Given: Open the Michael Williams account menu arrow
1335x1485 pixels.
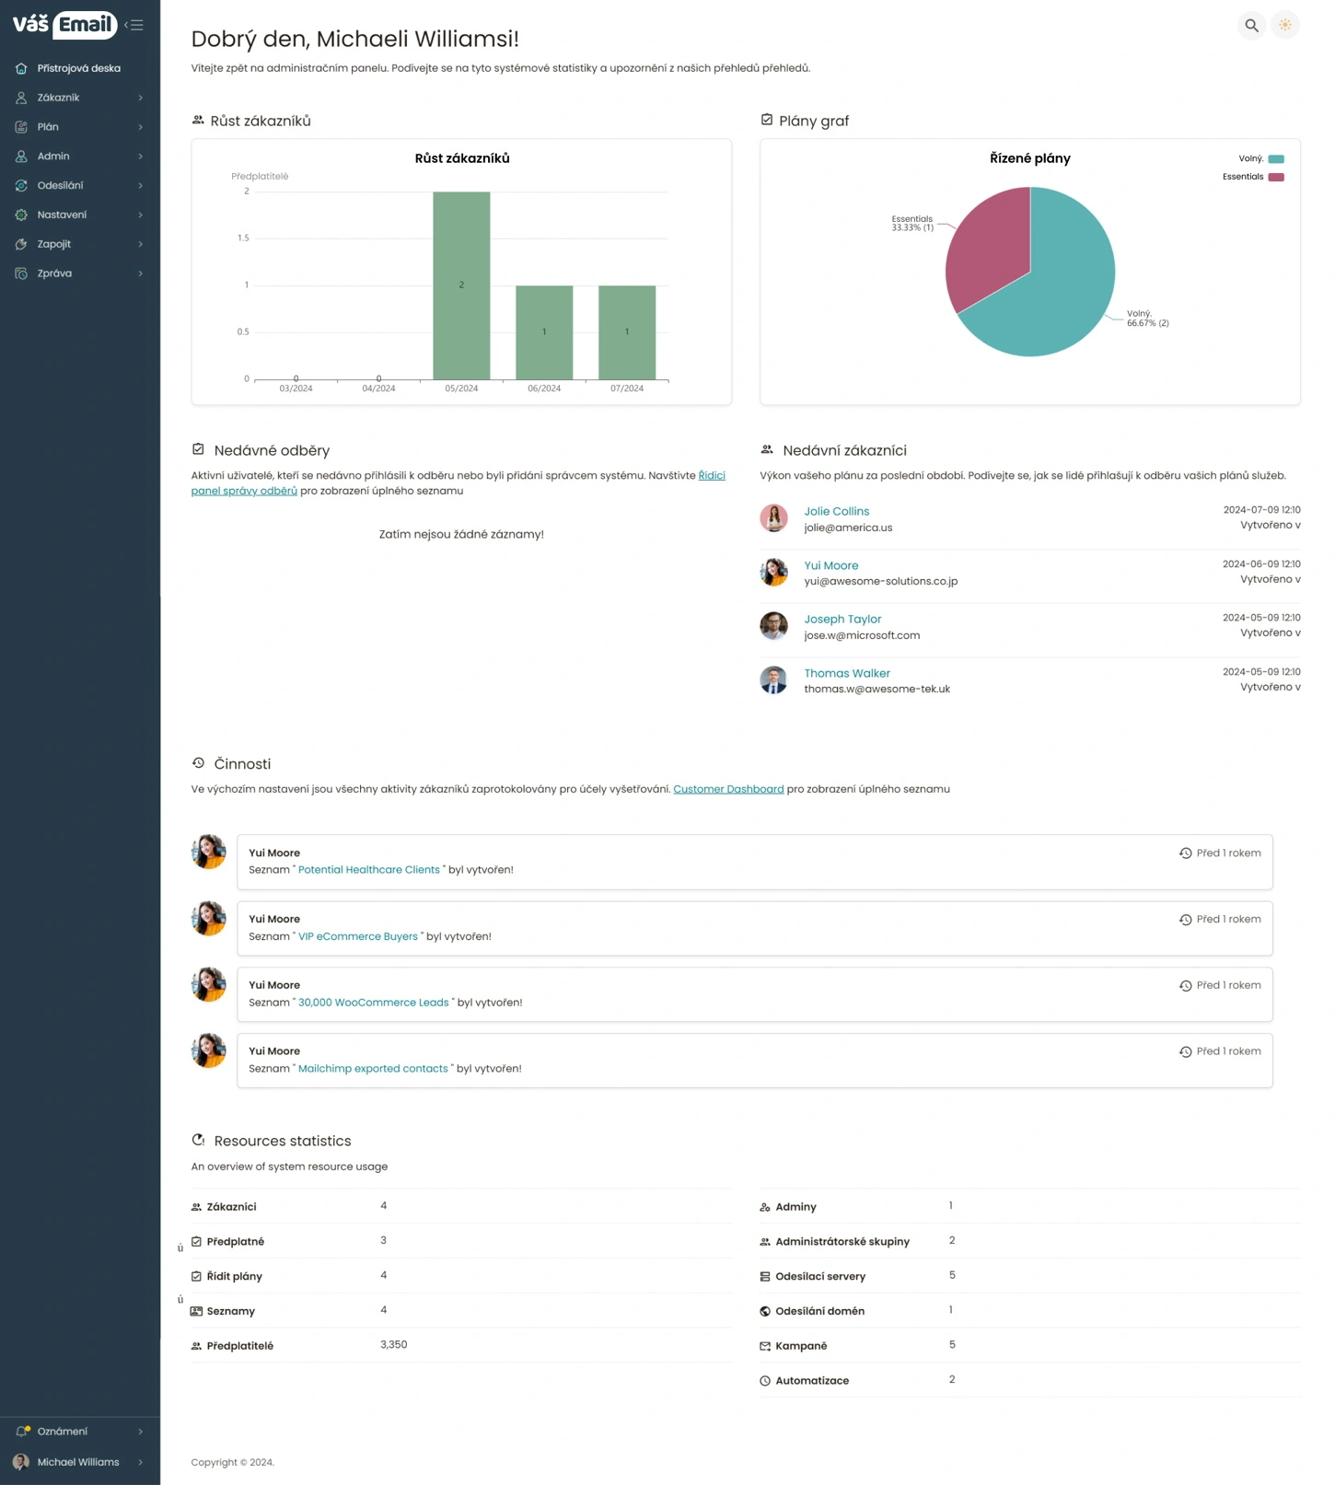Looking at the screenshot, I should click(x=140, y=1462).
